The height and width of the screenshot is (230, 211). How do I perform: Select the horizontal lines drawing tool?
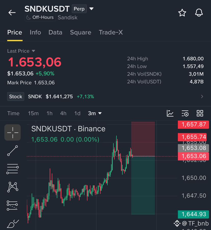coord(12,169)
